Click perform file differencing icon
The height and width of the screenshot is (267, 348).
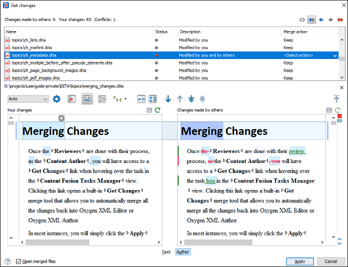tap(72, 99)
